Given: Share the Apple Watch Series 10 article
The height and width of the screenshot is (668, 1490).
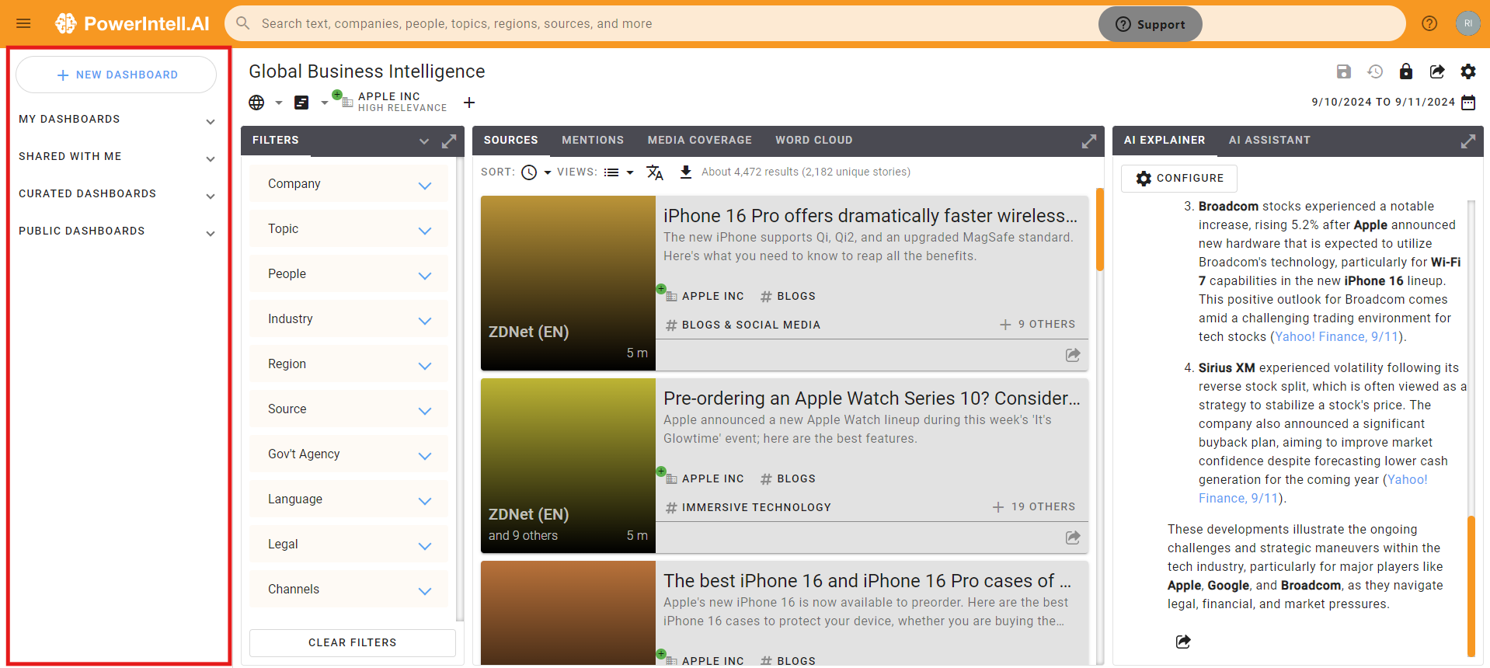Looking at the screenshot, I should coord(1073,538).
